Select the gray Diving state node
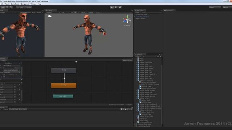 click(64, 70)
